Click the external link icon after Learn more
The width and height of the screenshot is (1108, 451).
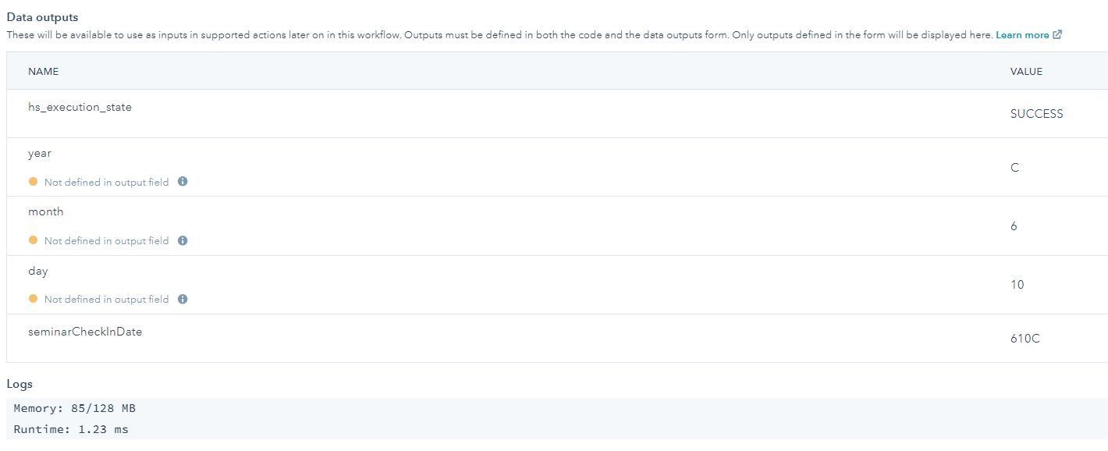[x=1057, y=34]
